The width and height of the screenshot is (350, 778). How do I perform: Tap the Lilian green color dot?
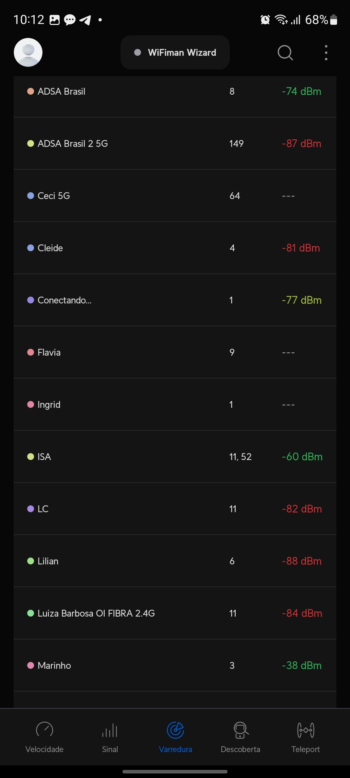[30, 561]
